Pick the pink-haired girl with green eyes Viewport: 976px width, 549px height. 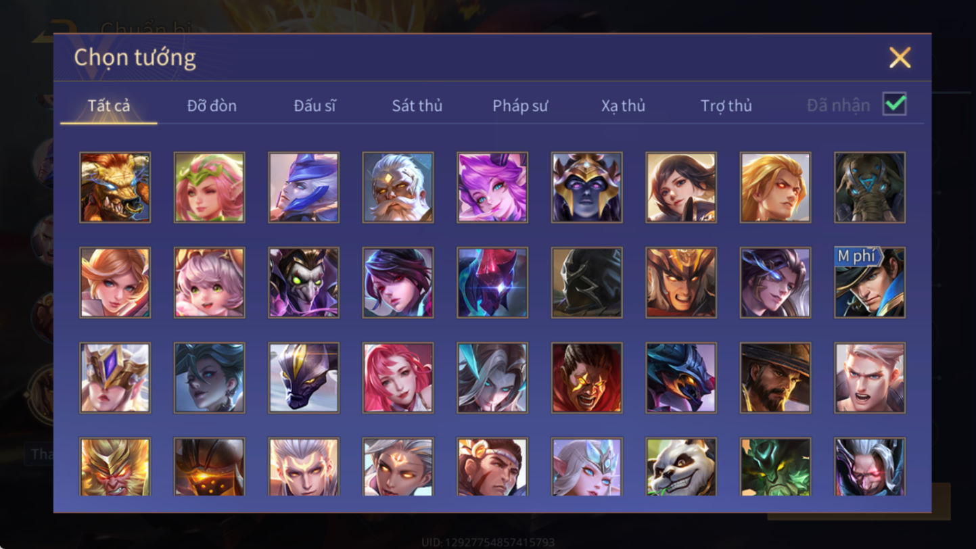[x=210, y=283]
